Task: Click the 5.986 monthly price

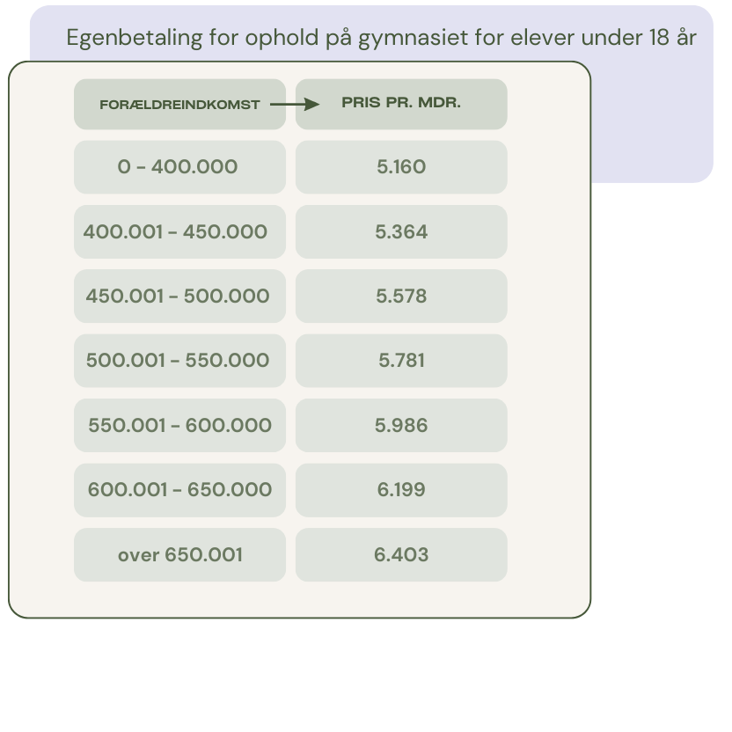Action: click(x=401, y=426)
